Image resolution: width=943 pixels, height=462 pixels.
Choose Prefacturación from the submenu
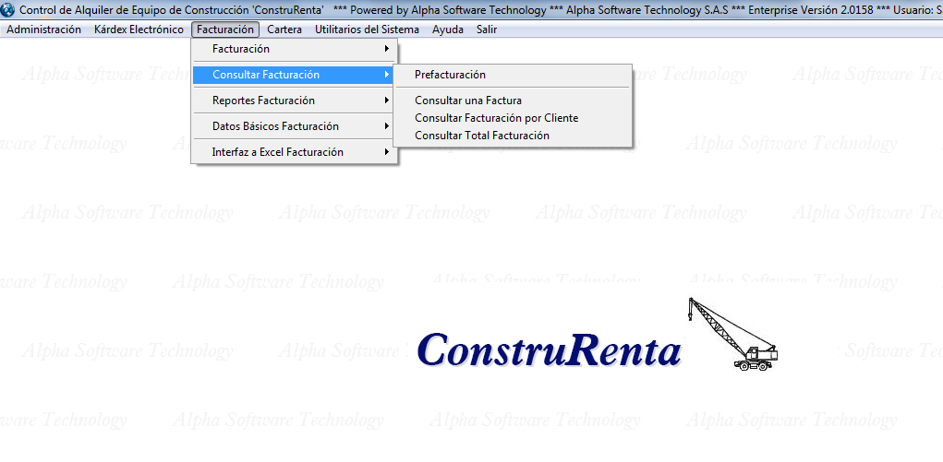(x=450, y=75)
